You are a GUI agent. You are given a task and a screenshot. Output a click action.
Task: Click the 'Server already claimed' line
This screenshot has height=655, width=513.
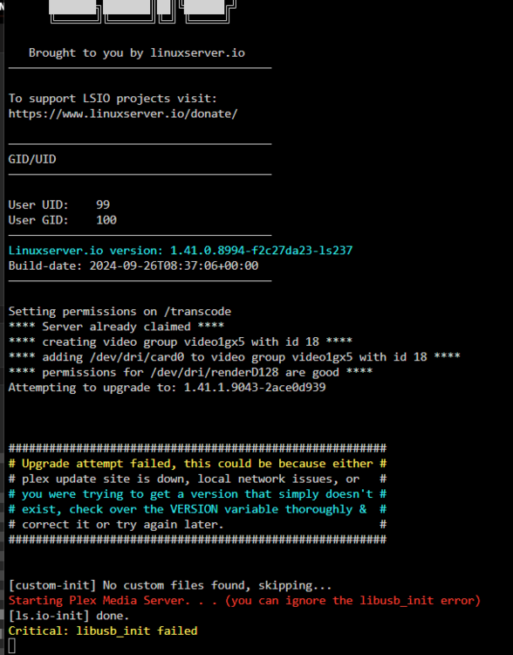tap(116, 327)
